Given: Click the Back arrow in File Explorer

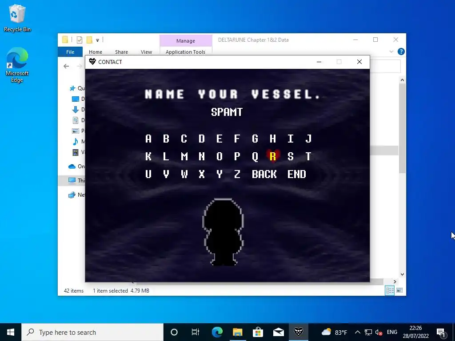Looking at the screenshot, I should pos(66,66).
